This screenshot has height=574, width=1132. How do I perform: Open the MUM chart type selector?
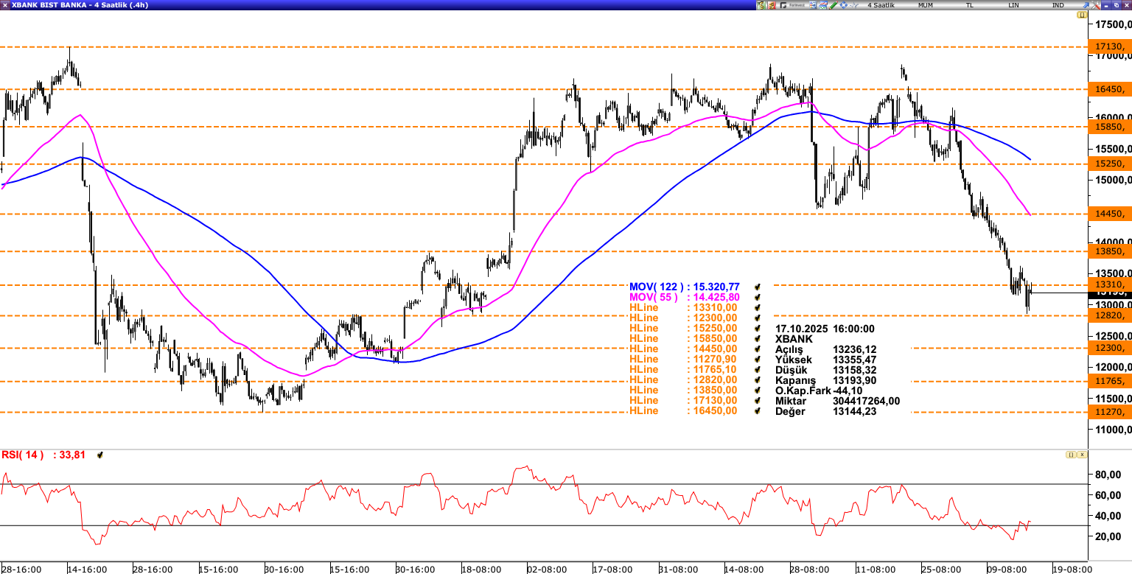coord(926,5)
